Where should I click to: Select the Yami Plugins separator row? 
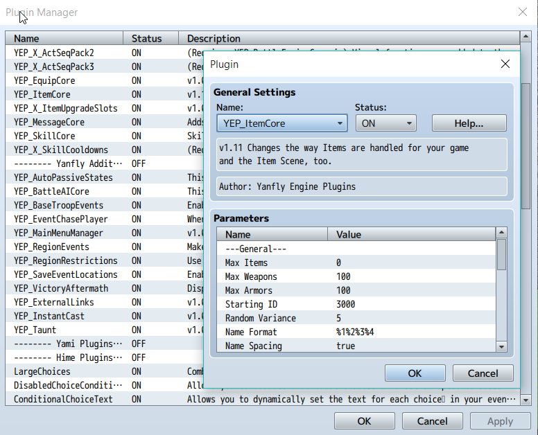[x=104, y=344]
